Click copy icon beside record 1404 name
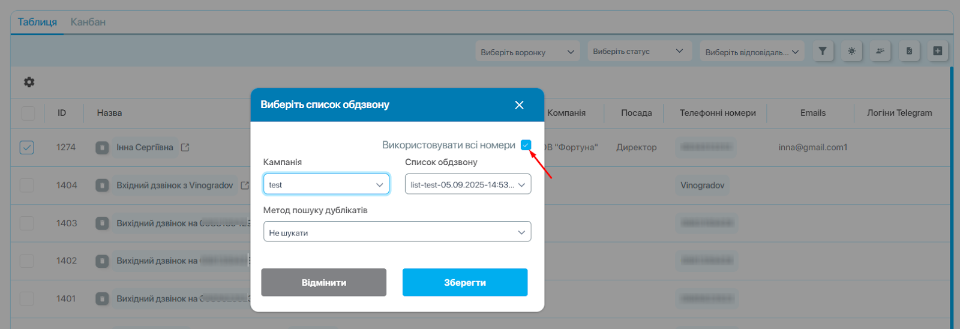 pos(103,186)
